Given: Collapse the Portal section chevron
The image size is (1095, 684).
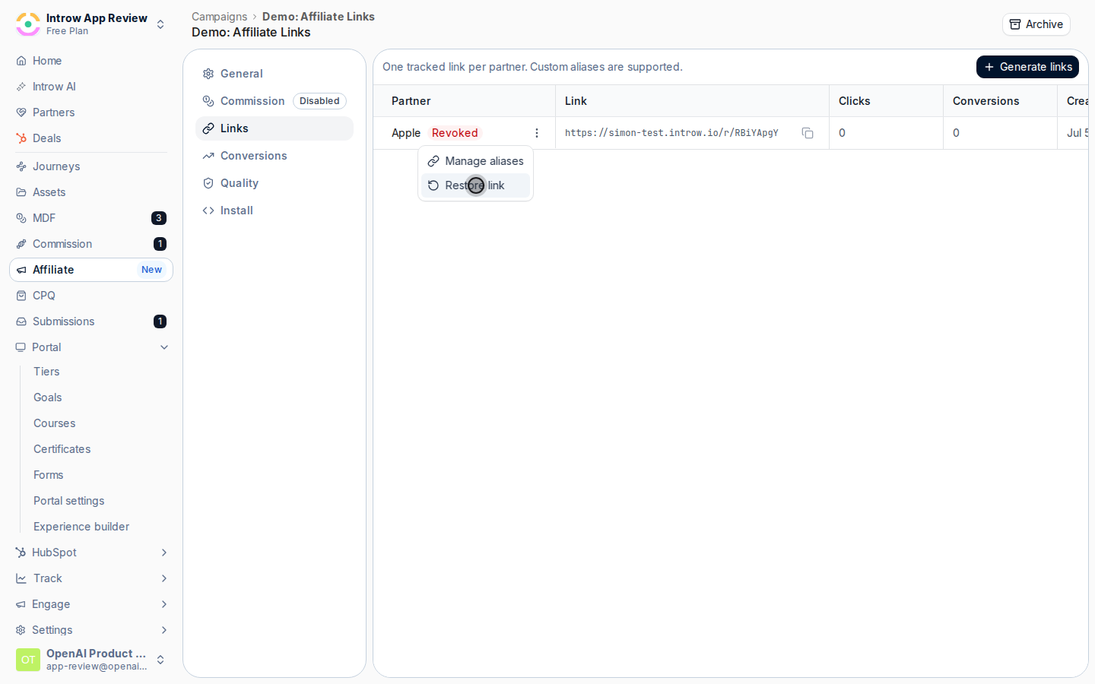Looking at the screenshot, I should [164, 347].
